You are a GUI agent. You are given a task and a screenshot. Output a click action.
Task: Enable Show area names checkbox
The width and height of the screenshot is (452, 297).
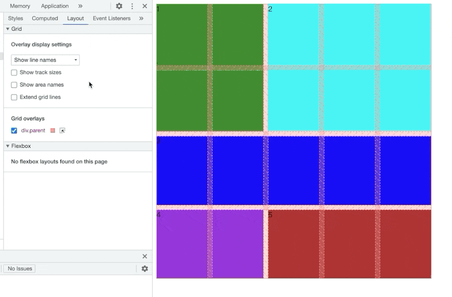coord(14,85)
